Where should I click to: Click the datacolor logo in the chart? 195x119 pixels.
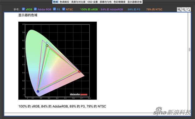79,94
